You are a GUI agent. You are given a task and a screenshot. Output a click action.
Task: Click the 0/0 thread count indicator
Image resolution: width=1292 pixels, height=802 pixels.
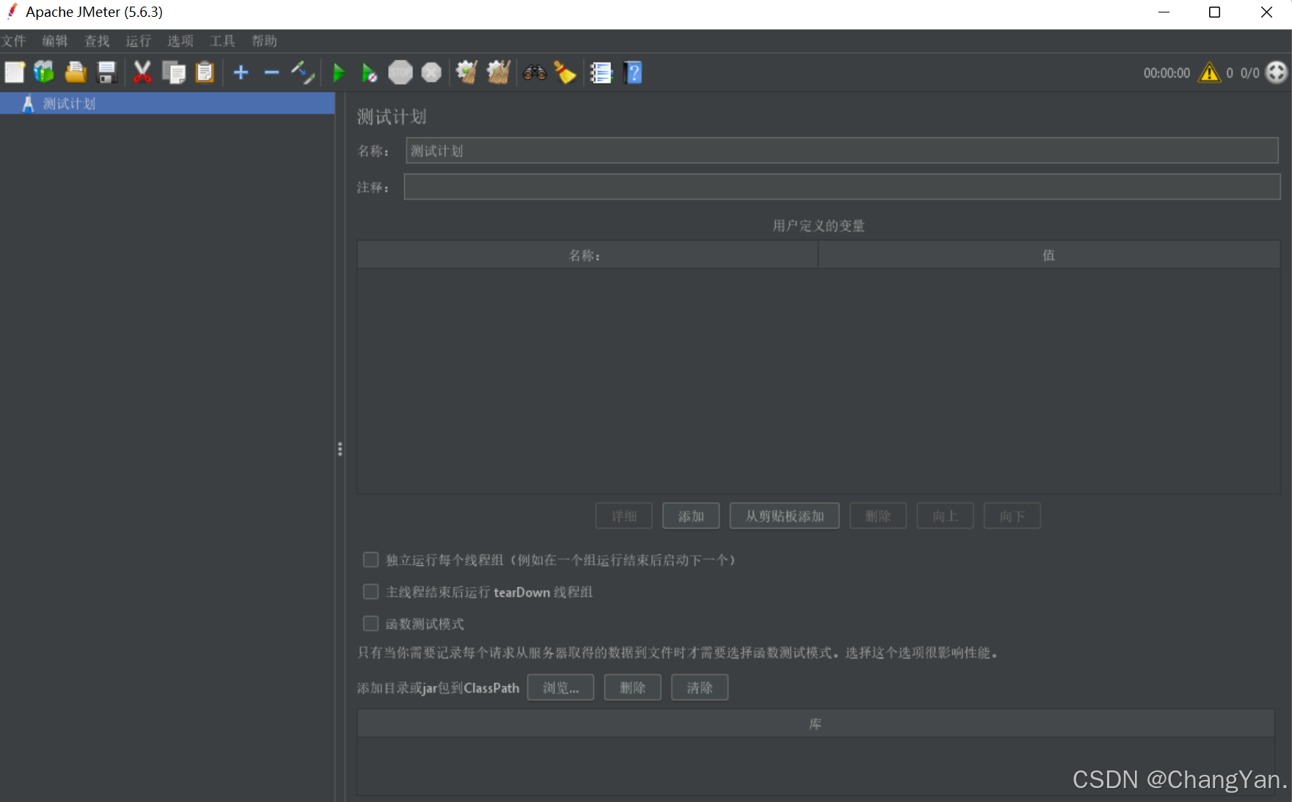1249,73
